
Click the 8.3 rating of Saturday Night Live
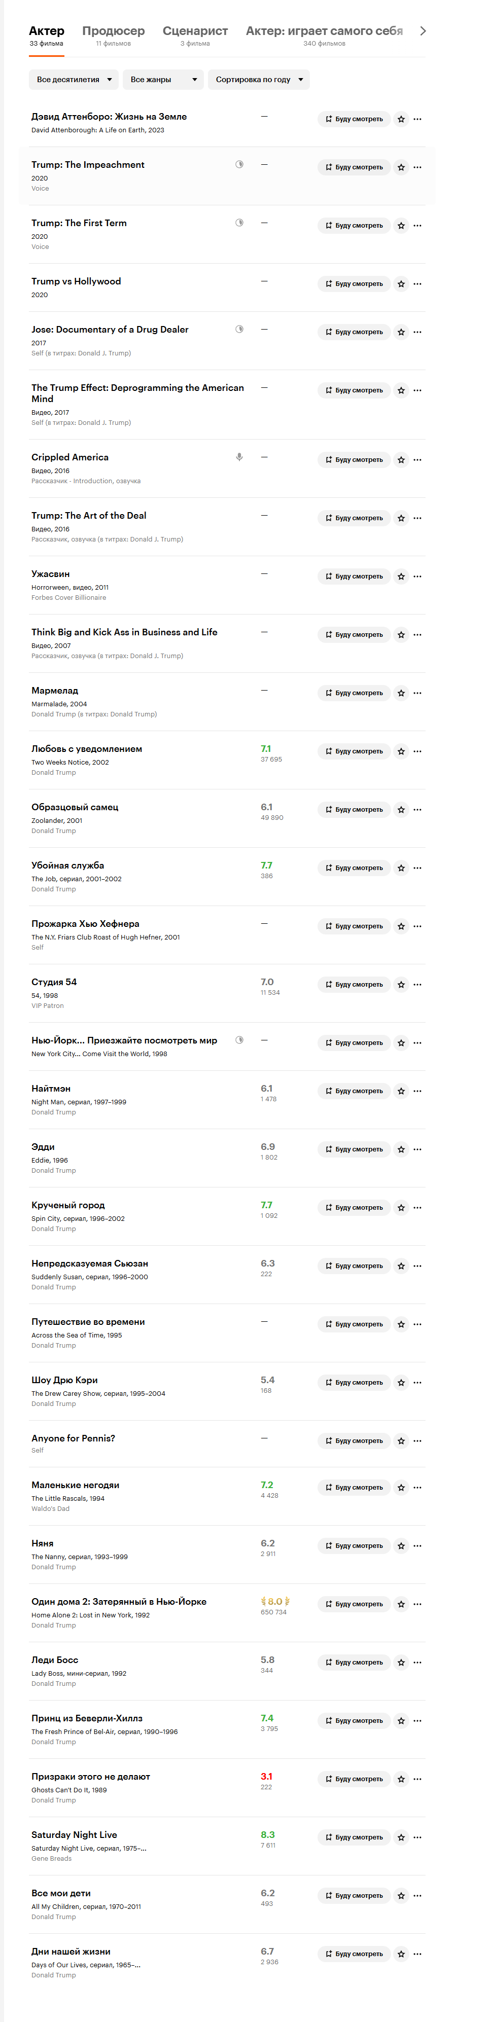tap(267, 1835)
